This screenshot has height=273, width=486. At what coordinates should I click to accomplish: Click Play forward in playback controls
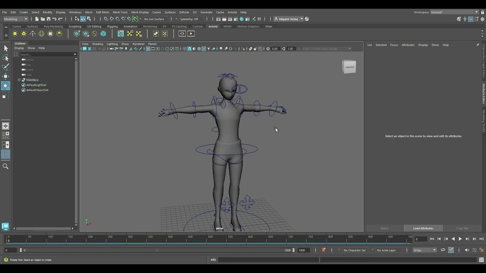(x=460, y=239)
